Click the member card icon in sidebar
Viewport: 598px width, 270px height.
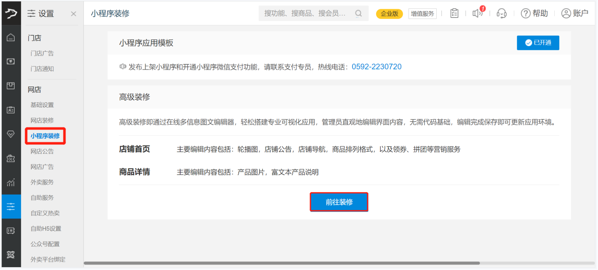point(11,110)
